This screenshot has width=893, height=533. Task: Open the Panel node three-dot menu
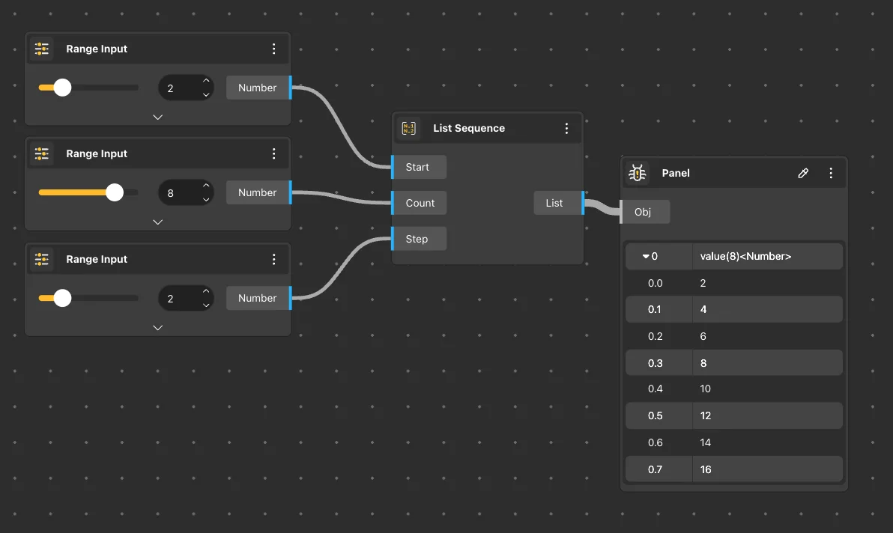830,173
